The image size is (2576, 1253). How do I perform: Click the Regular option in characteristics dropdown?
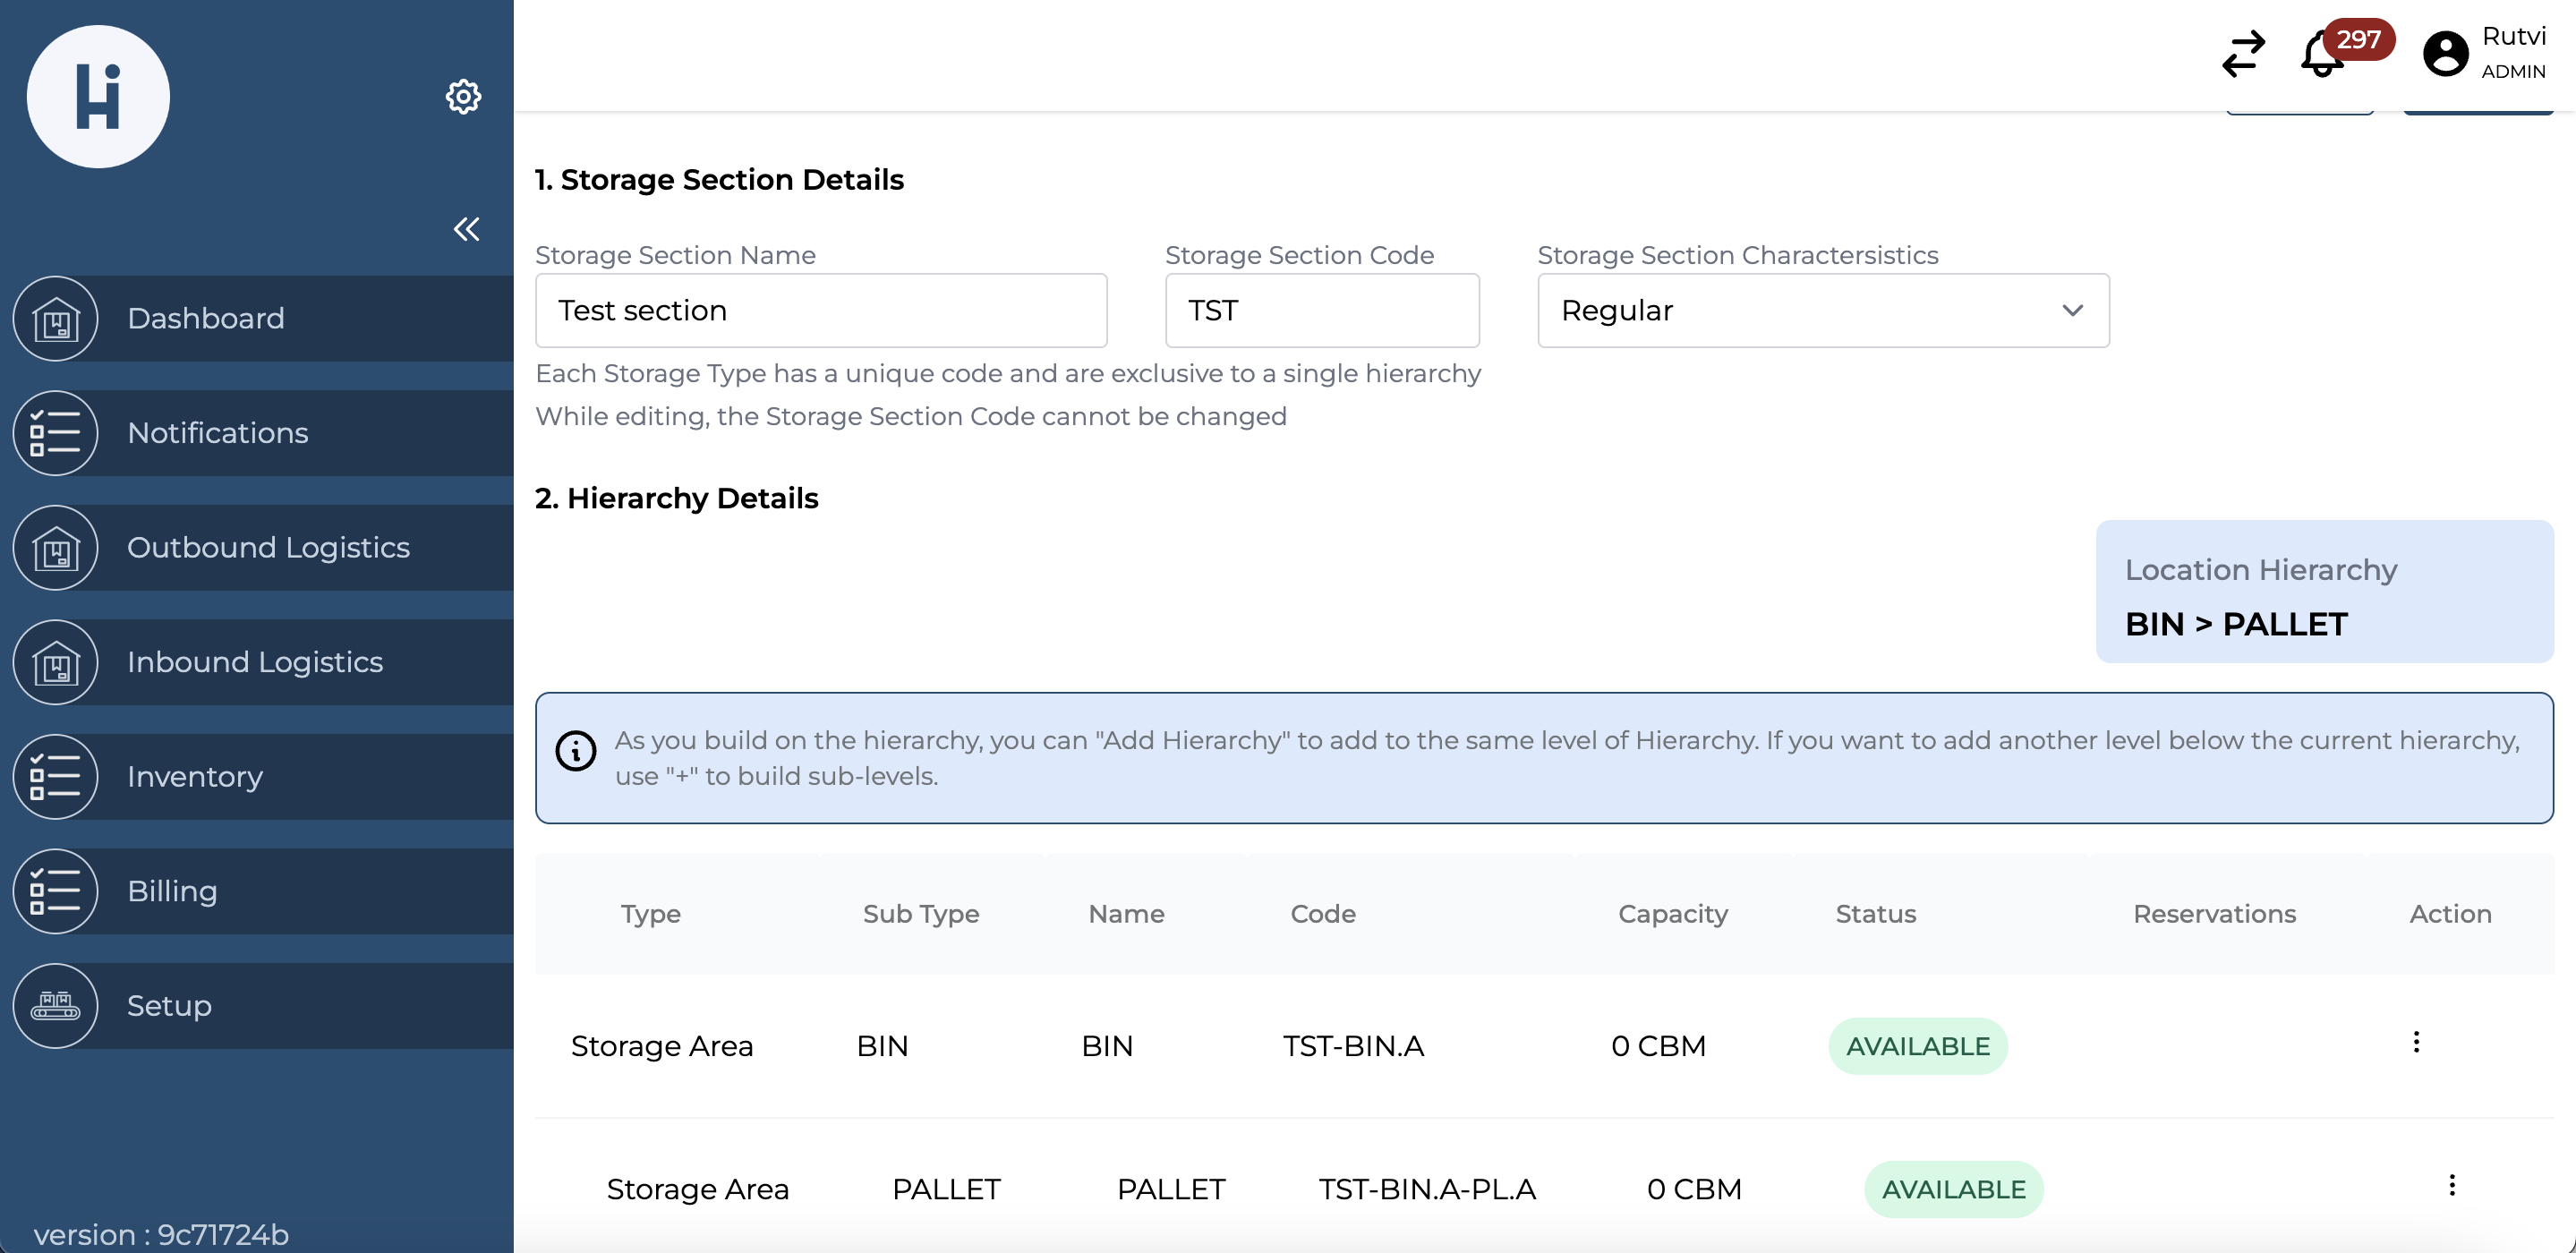pos(1822,309)
